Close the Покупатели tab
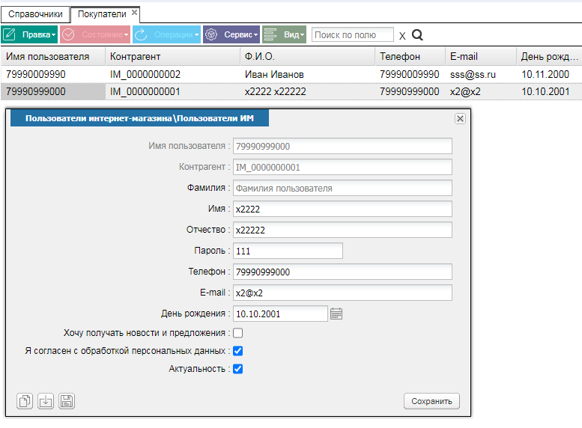Screen dimensions: 582x428 click(x=134, y=12)
